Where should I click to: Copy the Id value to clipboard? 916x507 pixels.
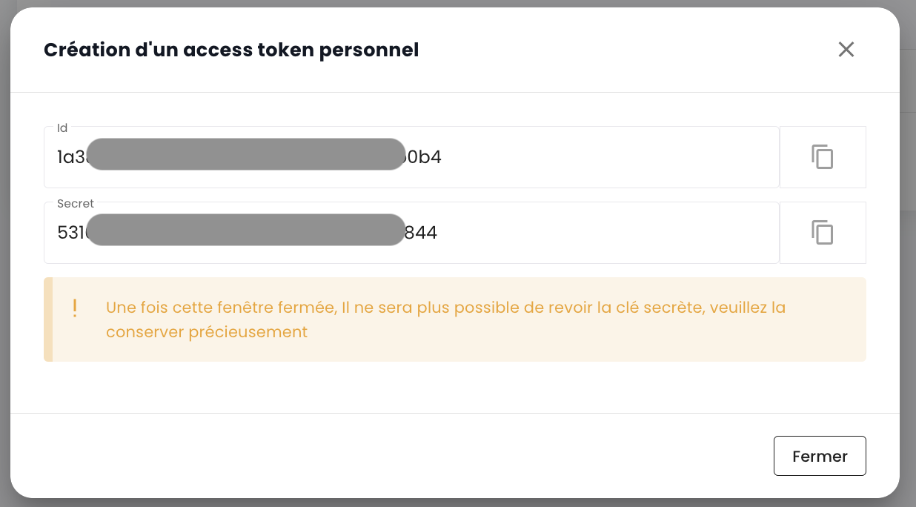(x=823, y=157)
